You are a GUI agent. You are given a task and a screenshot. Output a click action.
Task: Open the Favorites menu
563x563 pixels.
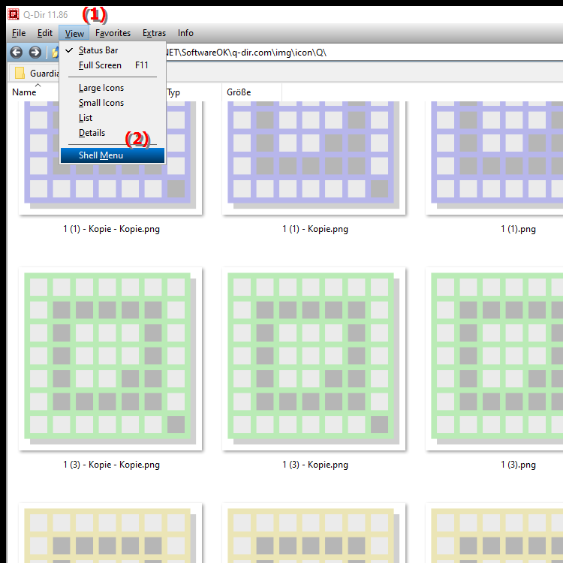tap(113, 33)
